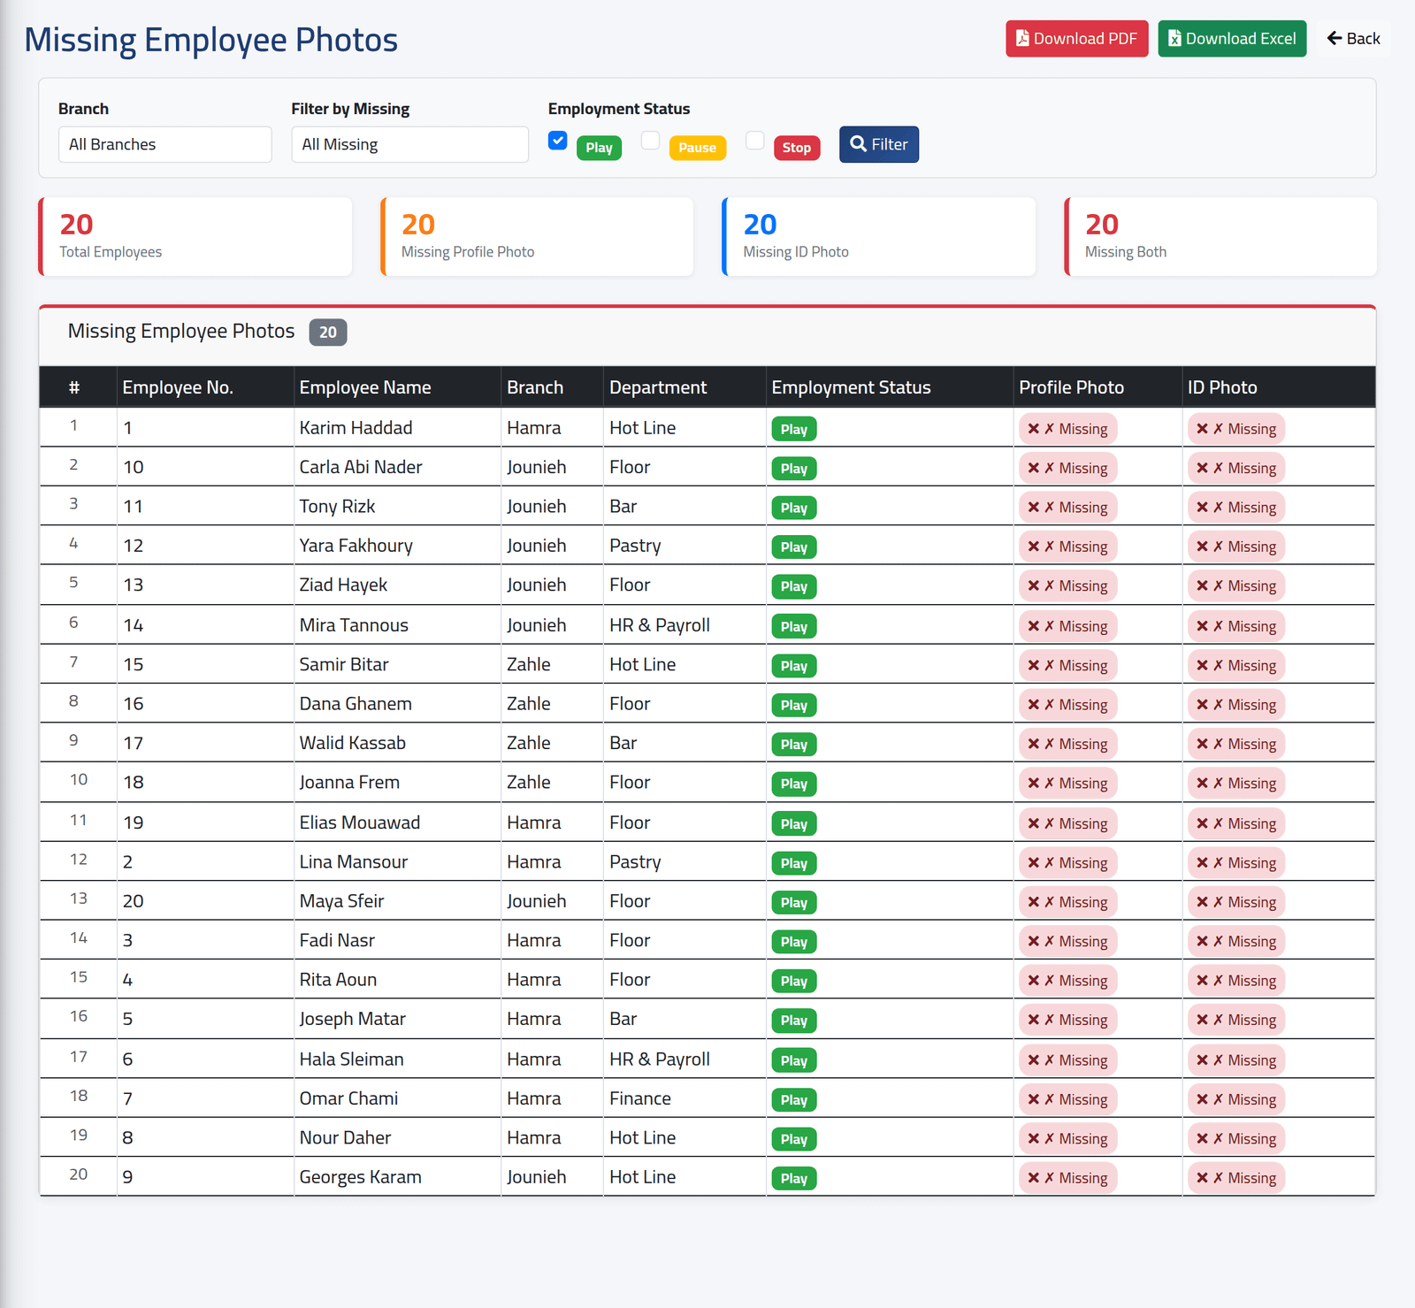Screen dimensions: 1415x1308
Task: Click the Missing ID Photo badge for Lina Mansour
Action: [x=1236, y=862]
